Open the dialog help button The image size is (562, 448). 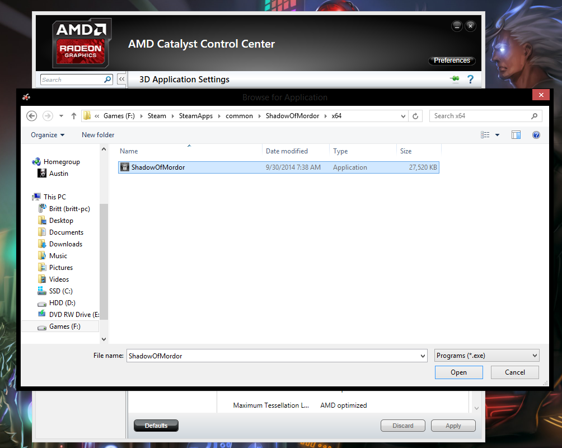point(536,135)
